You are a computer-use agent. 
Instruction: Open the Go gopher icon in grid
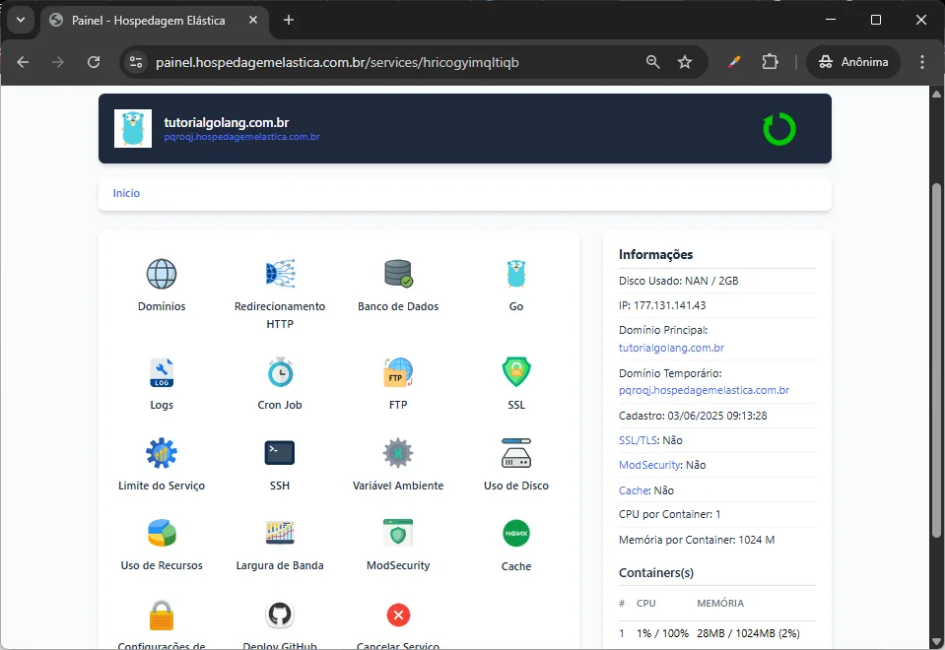pos(516,274)
